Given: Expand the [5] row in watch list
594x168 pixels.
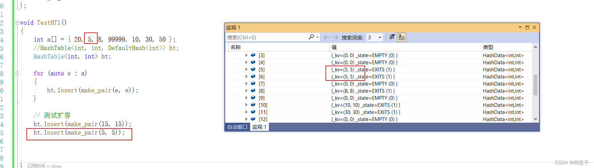Looking at the screenshot, I should coord(246,69).
